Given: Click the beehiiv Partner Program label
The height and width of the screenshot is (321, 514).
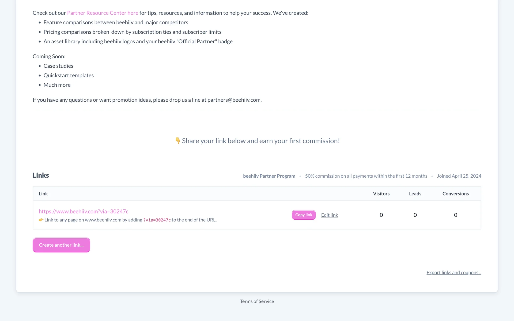Looking at the screenshot, I should pyautogui.click(x=269, y=176).
